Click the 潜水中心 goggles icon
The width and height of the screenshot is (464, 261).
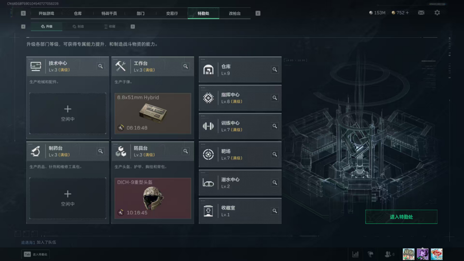(208, 183)
